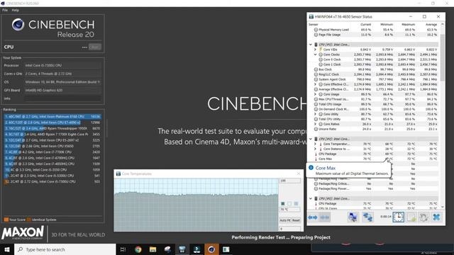Click the Cinebench logo sphere icon

pos(18,25)
